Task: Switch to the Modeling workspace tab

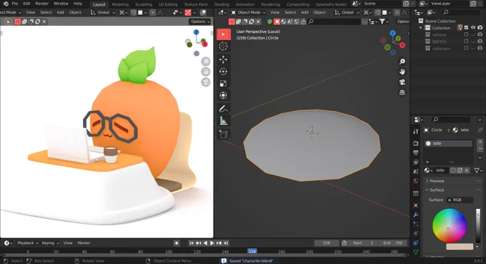Action: (x=120, y=4)
